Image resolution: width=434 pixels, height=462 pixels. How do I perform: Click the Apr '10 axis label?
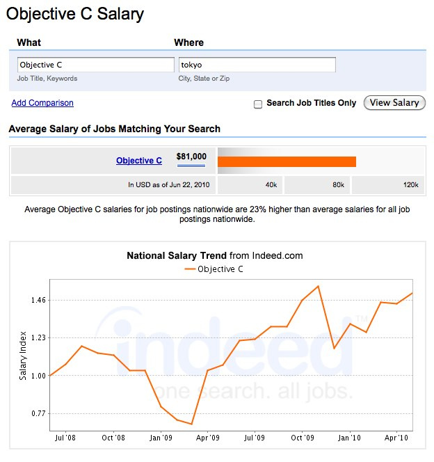(x=396, y=438)
